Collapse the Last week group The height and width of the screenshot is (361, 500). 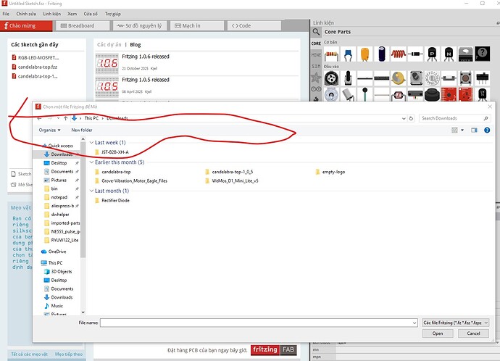91,143
